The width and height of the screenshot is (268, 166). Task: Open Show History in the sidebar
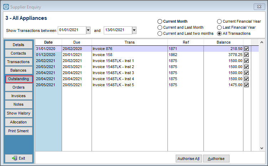coord(19,113)
